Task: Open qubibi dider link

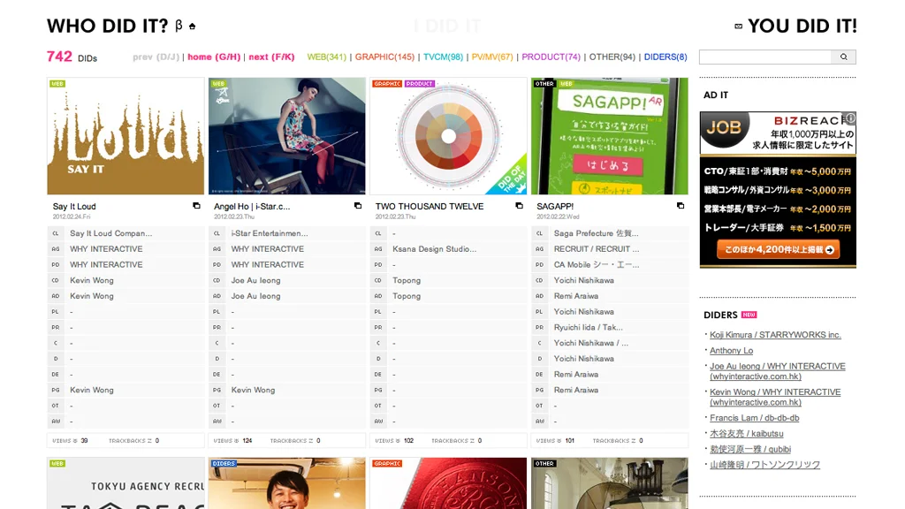Action: (x=750, y=449)
